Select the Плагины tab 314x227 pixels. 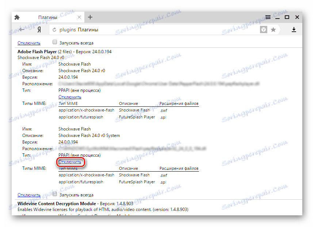click(48, 17)
